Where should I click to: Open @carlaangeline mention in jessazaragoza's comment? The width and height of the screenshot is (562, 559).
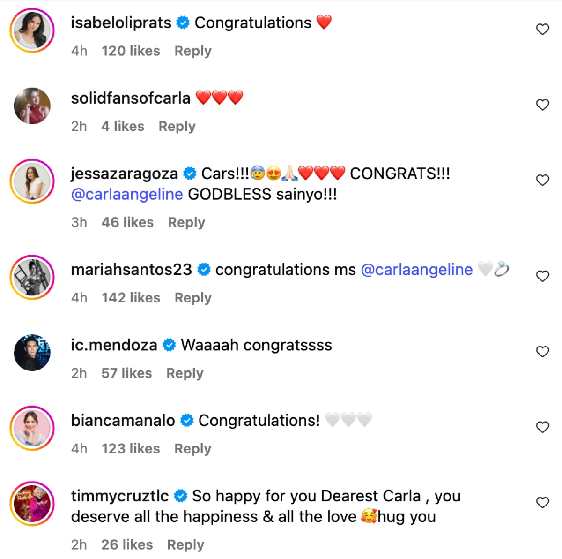pos(127,194)
